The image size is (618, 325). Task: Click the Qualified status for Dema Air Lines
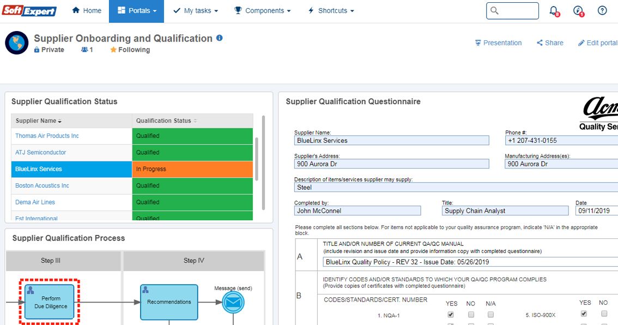pyautogui.click(x=192, y=202)
